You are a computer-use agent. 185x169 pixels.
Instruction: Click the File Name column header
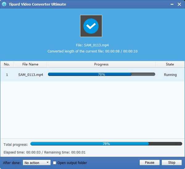click(x=30, y=64)
